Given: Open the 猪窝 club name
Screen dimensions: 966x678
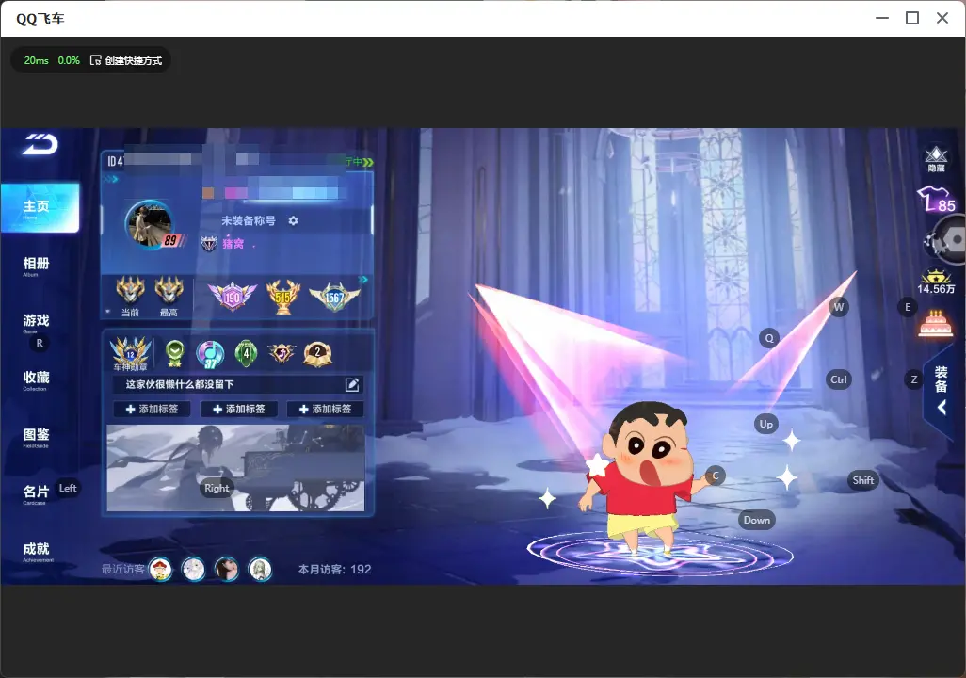Looking at the screenshot, I should 233,244.
